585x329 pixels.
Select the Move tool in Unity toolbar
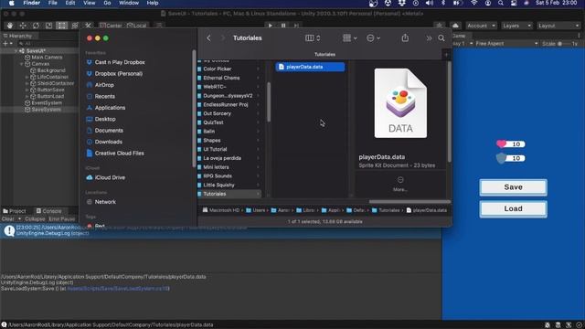coord(23,26)
